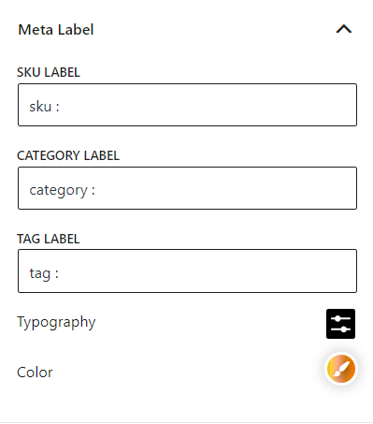Collapse the Meta Label panel chevron
The width and height of the screenshot is (373, 424).
(x=344, y=29)
